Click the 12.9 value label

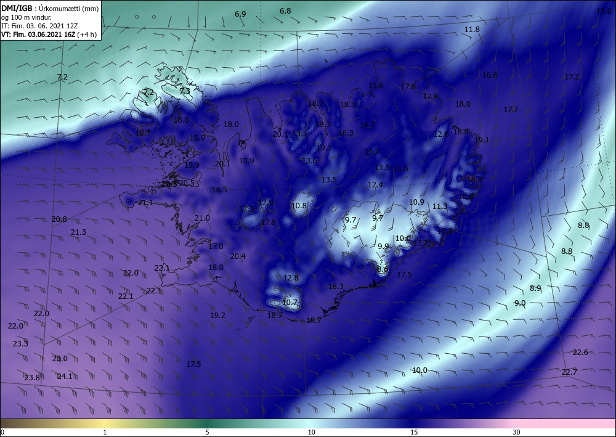[x=265, y=203]
